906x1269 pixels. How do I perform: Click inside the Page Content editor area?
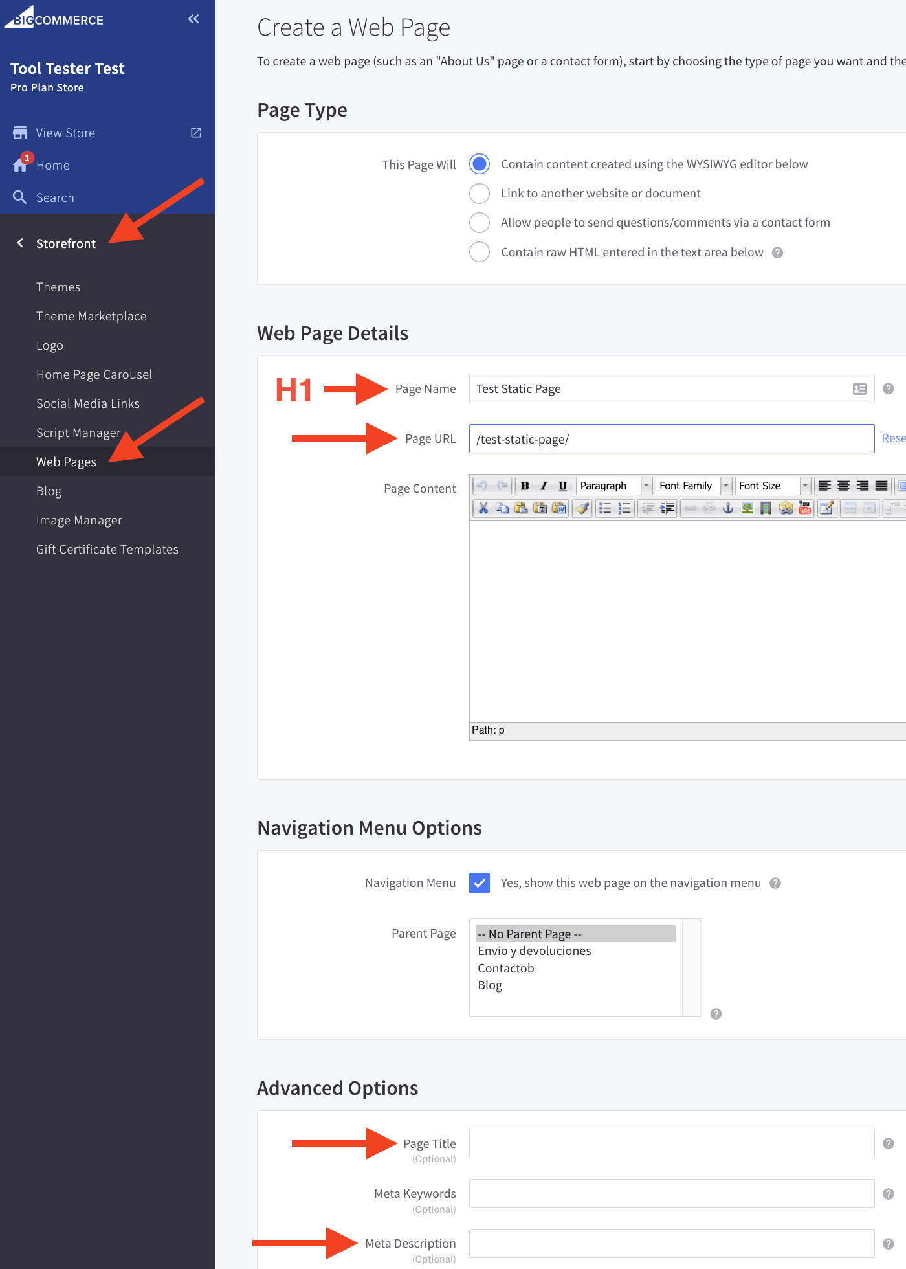click(687, 622)
